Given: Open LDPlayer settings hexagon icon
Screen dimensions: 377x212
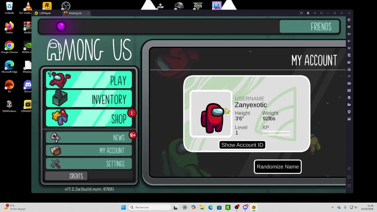Looking at the screenshot, I should coord(349,20).
